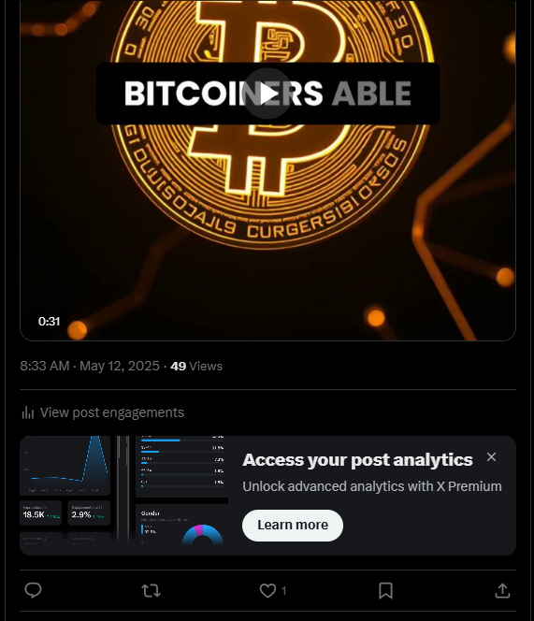Click the like count number 1
This screenshot has width=534, height=621.
coord(283,591)
